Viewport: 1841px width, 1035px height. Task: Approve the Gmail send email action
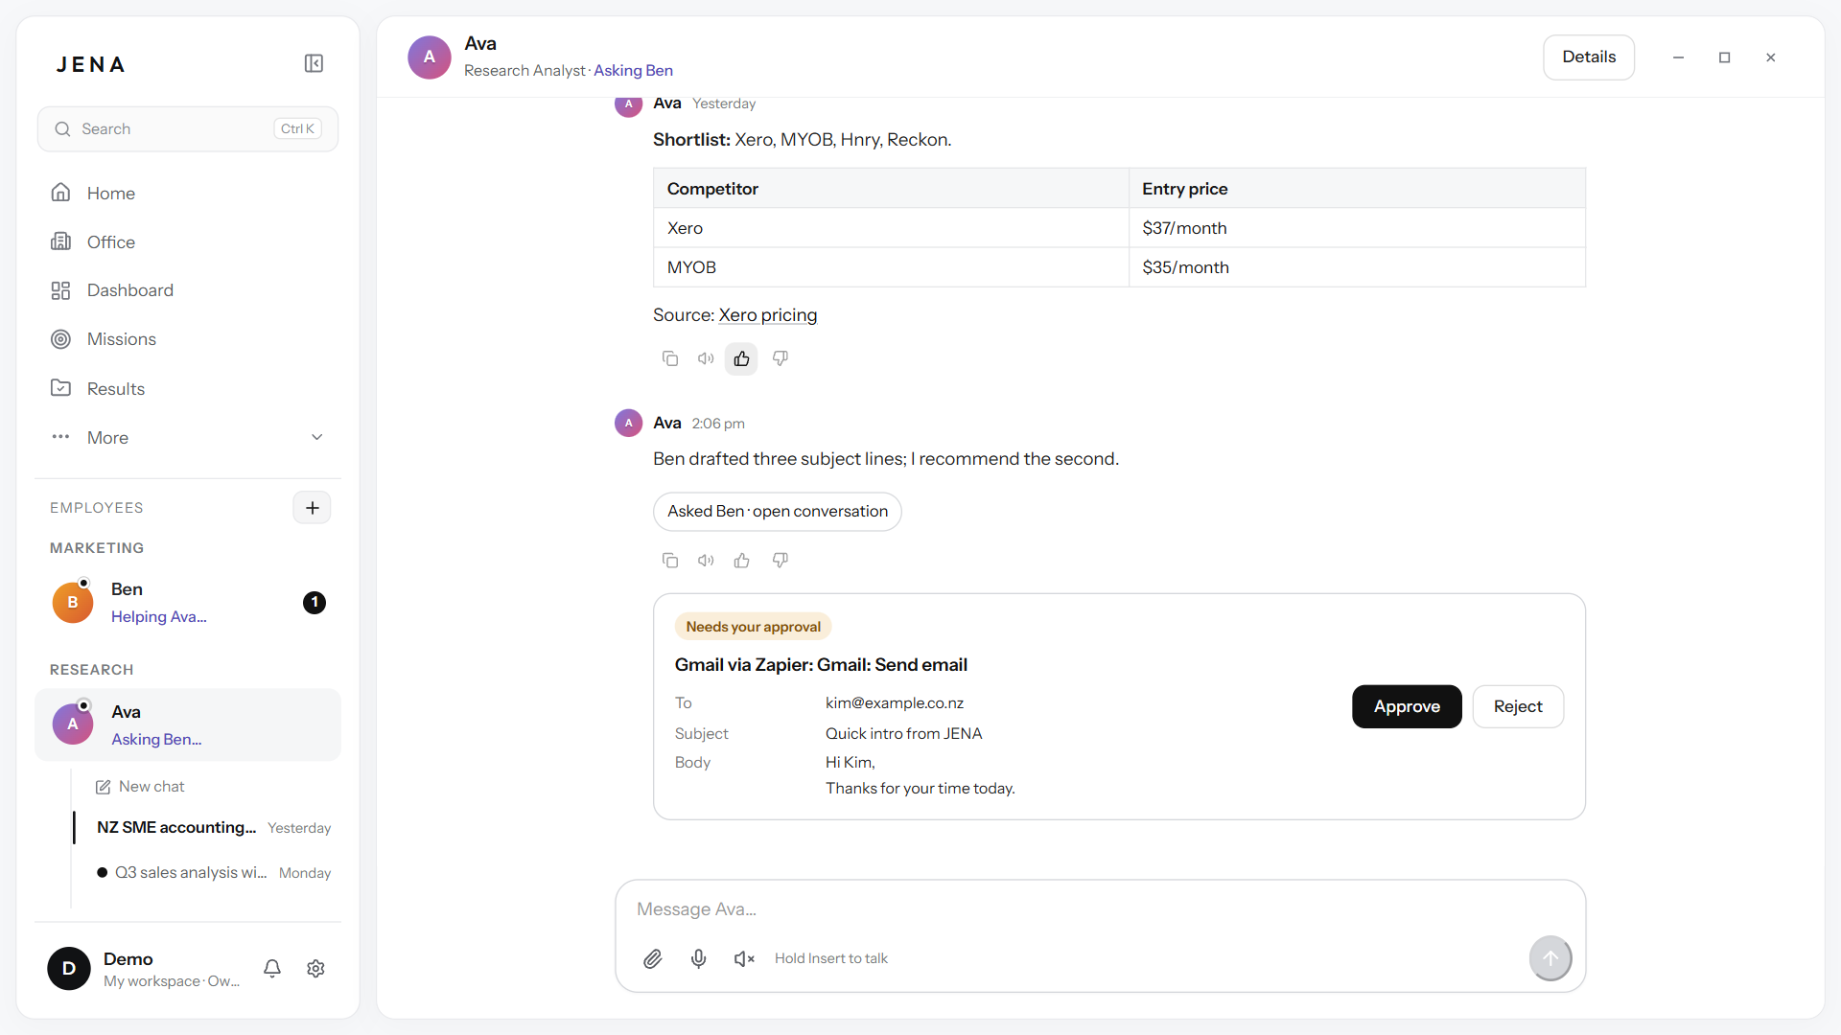coord(1407,706)
